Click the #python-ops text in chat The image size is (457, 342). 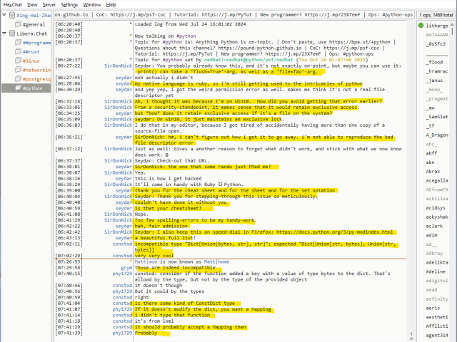(x=358, y=54)
